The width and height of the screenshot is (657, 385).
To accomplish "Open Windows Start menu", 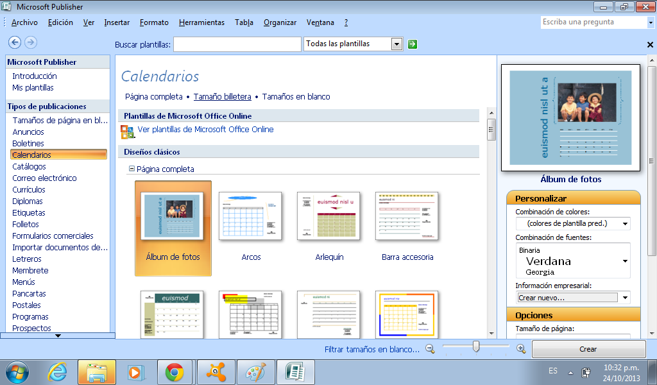I will [x=17, y=372].
